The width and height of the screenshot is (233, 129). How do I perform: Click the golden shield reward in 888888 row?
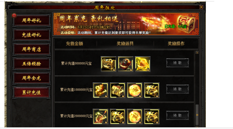(x=142, y=64)
